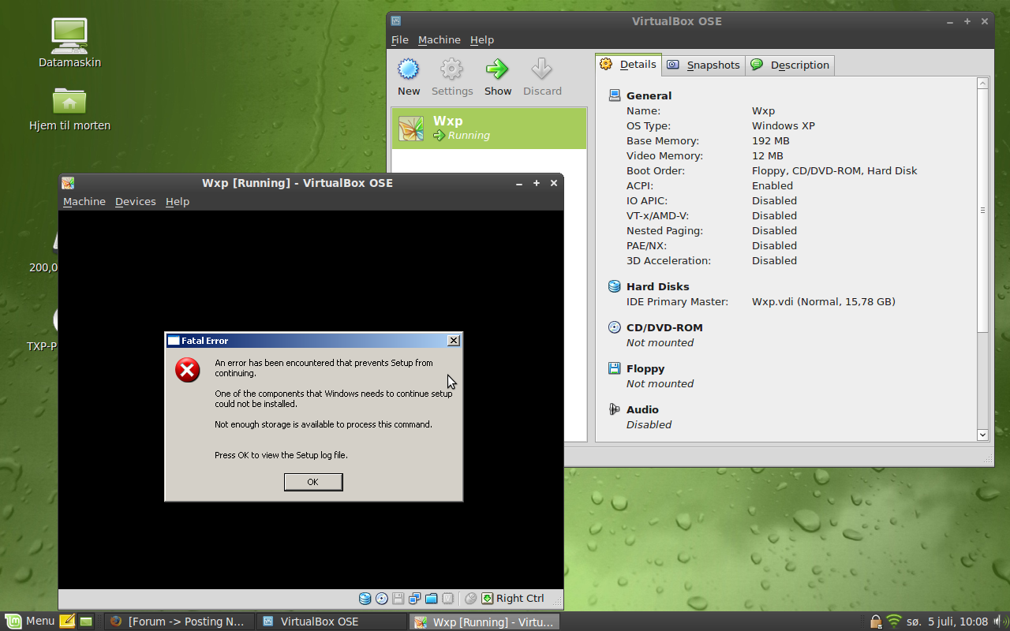Image resolution: width=1010 pixels, height=631 pixels.
Task: Switch to Wxp Running taskbar item
Action: (484, 622)
